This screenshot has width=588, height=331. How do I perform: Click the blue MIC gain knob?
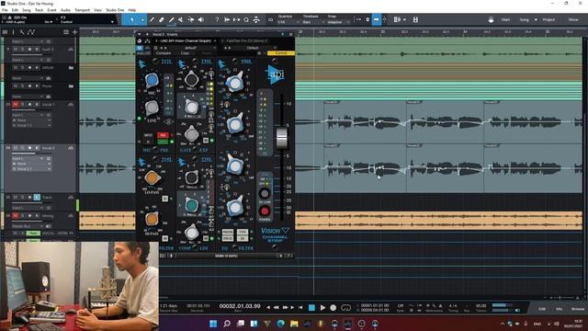pyautogui.click(x=152, y=80)
